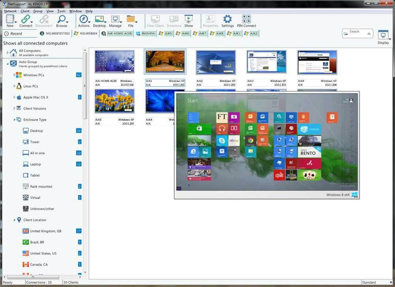Select the AJK5 yellow tulips thumbnail
Image resolution: width=395 pixels, height=287 pixels.
tap(115, 101)
